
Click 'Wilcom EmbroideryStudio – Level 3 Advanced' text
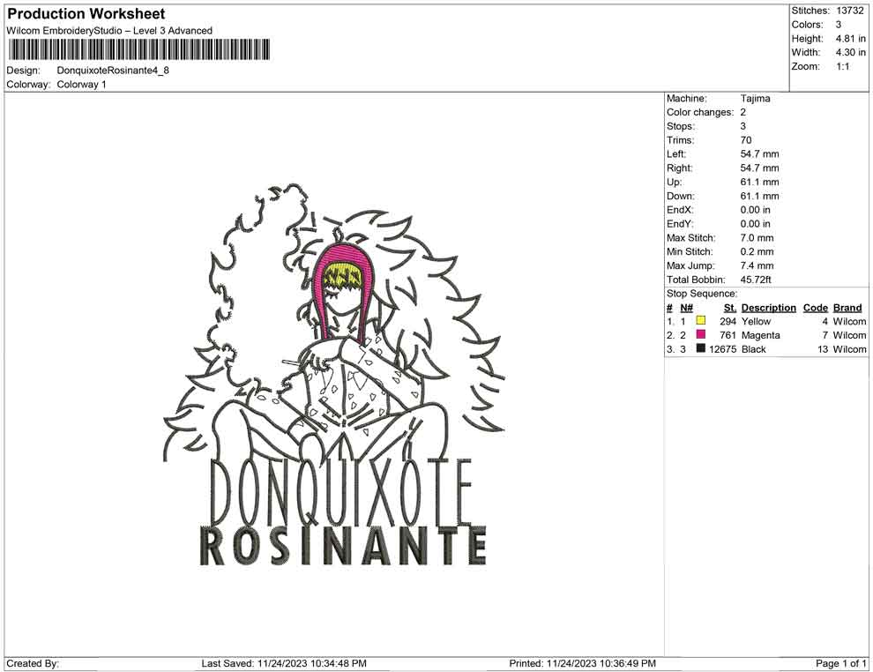[x=109, y=31]
